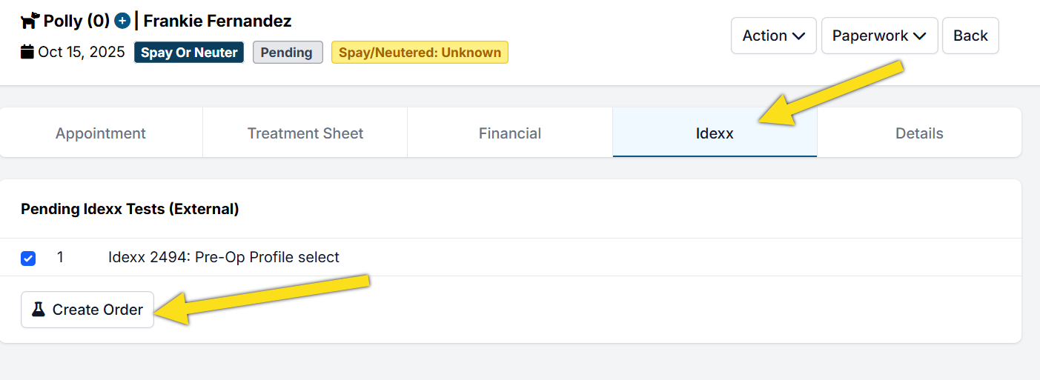Click the dog icon beside Polly
1040x380 pixels.
point(30,21)
